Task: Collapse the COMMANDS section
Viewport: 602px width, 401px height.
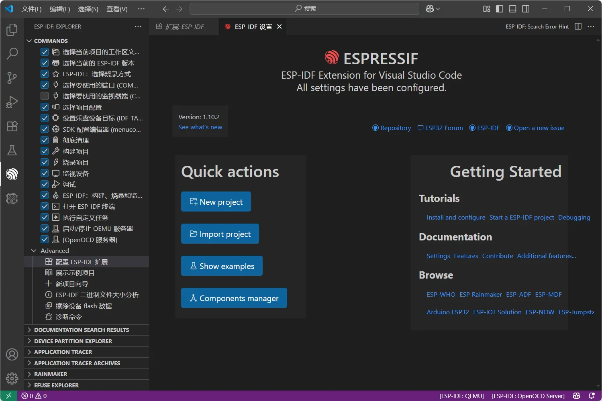Action: tap(29, 41)
